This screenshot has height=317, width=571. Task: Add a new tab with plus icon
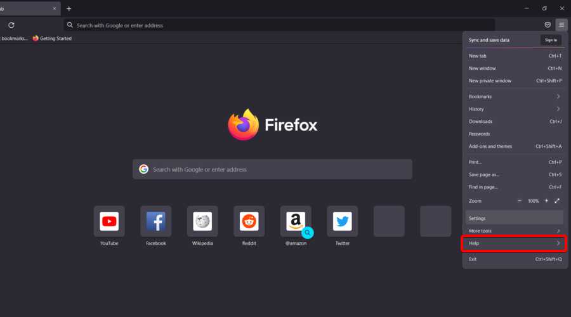coord(69,9)
